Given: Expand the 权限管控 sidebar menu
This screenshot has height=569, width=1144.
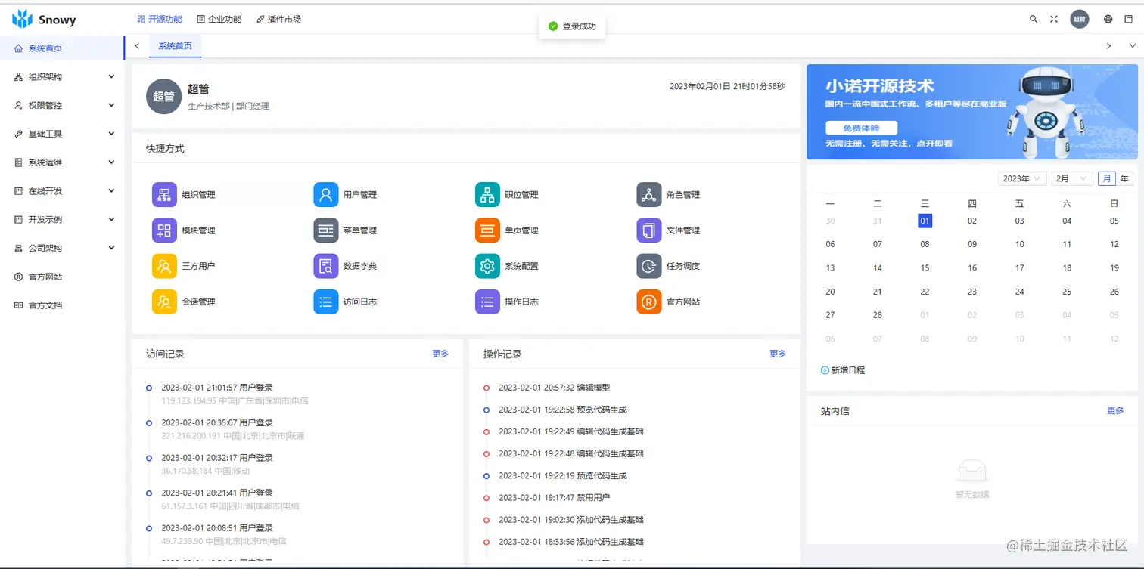Looking at the screenshot, I should (62, 105).
